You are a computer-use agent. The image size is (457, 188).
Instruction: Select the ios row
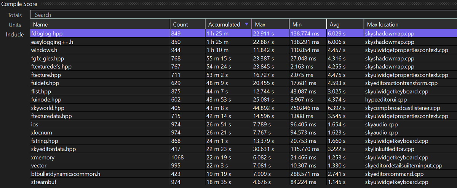click(x=243, y=124)
